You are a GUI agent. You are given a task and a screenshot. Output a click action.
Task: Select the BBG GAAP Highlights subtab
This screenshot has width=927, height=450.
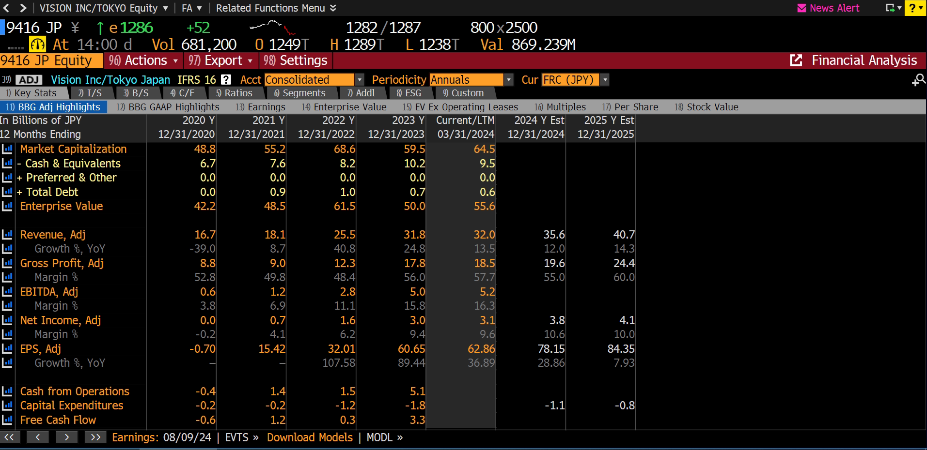click(x=168, y=107)
